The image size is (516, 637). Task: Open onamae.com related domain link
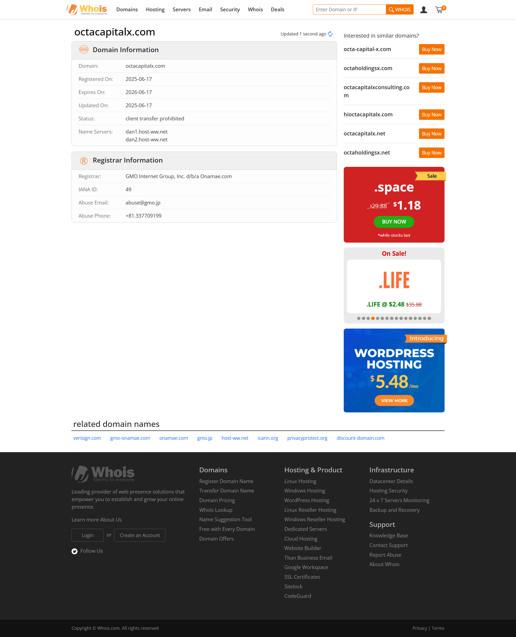(174, 438)
